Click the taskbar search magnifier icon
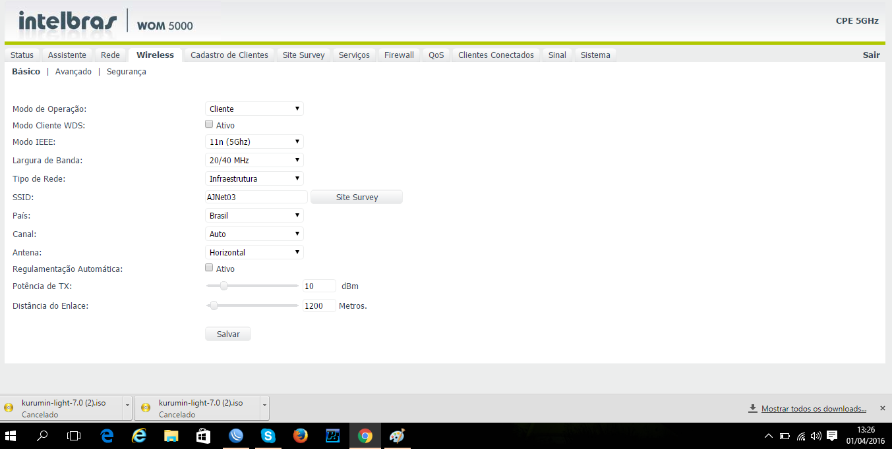The height and width of the screenshot is (449, 892). (42, 436)
